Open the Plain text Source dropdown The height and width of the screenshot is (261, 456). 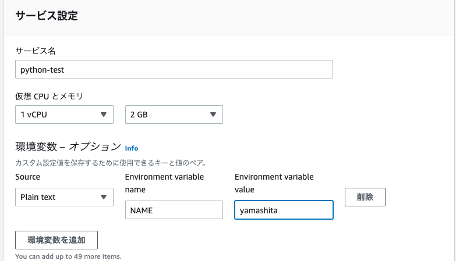tap(64, 197)
